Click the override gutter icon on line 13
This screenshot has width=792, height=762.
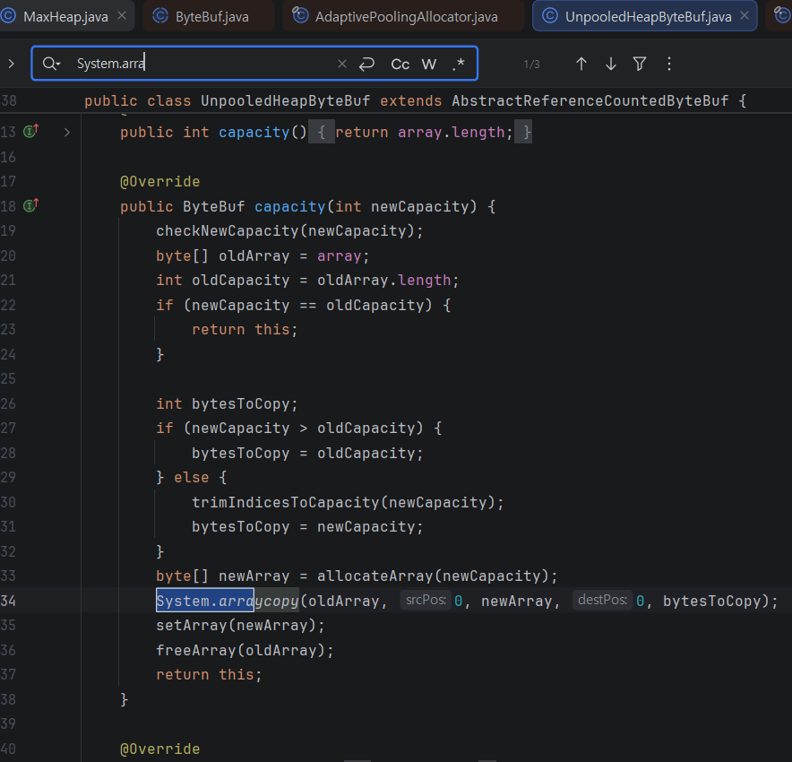click(x=30, y=132)
